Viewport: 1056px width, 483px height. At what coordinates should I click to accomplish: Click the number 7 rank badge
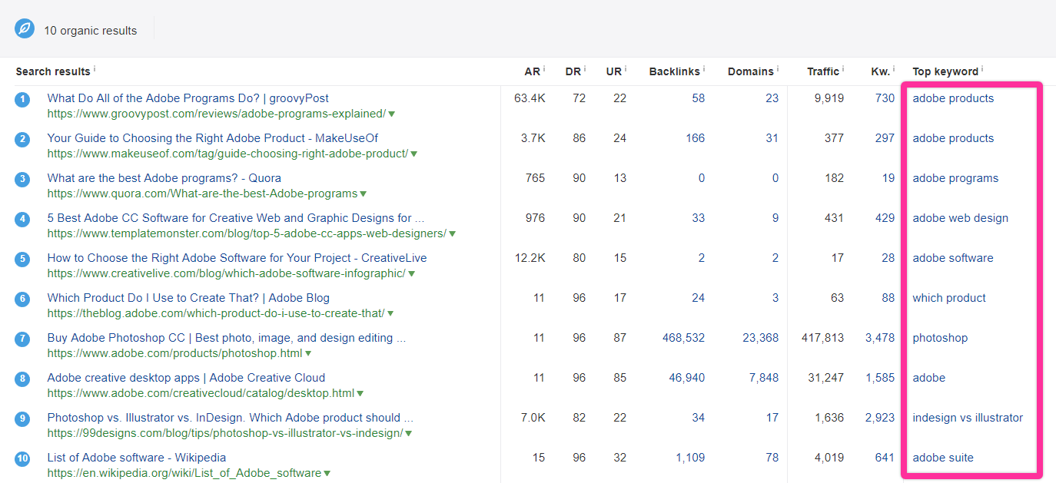click(x=22, y=339)
